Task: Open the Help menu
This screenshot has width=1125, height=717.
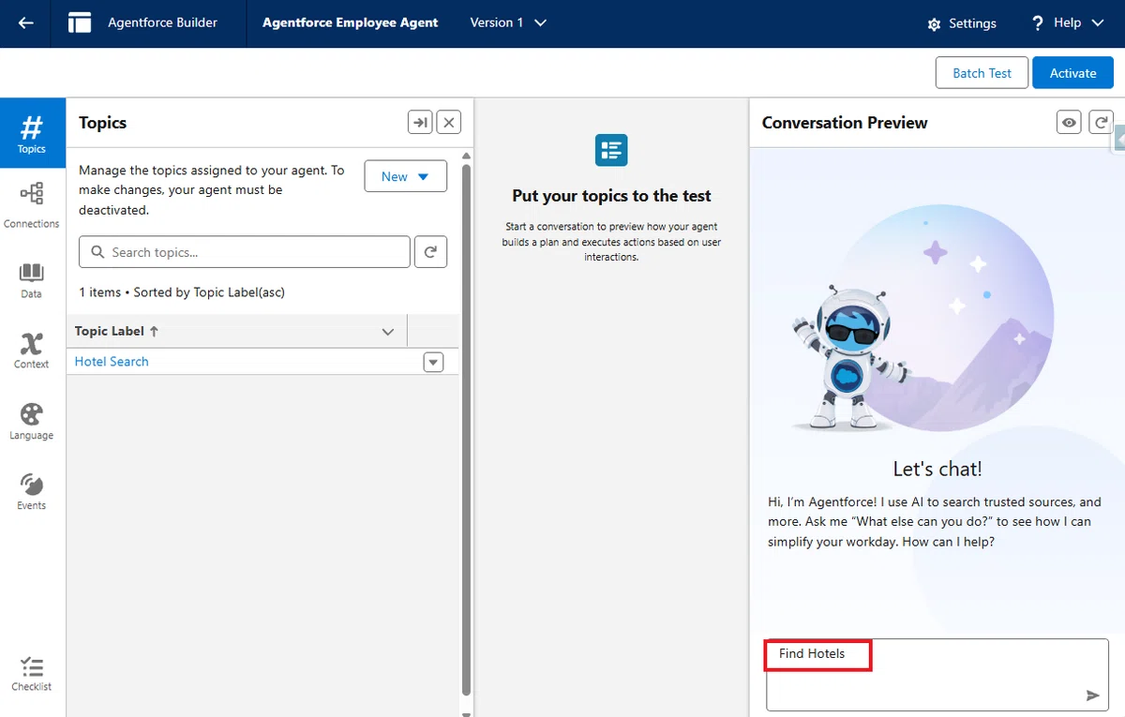Action: click(1067, 22)
